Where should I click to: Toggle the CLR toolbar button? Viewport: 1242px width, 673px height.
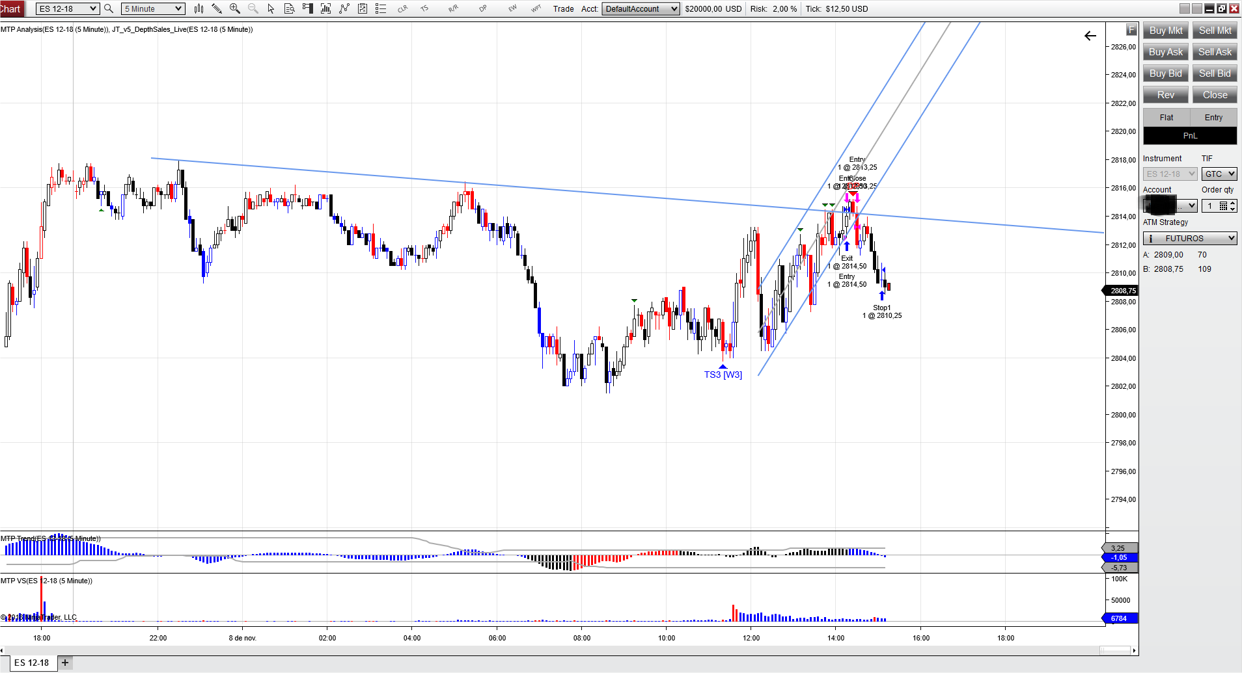pyautogui.click(x=402, y=8)
